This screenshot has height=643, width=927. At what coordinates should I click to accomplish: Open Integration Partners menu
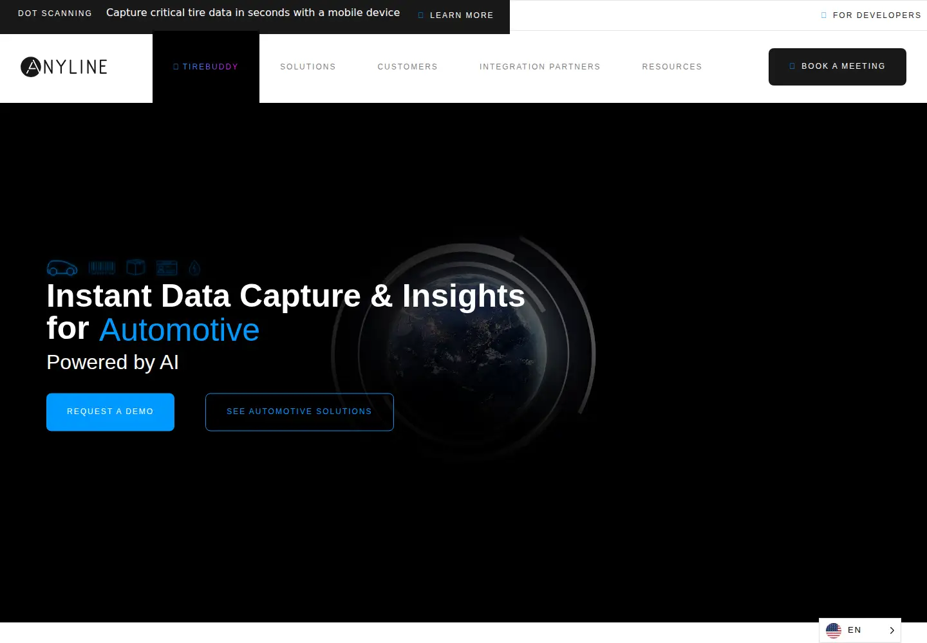coord(539,67)
